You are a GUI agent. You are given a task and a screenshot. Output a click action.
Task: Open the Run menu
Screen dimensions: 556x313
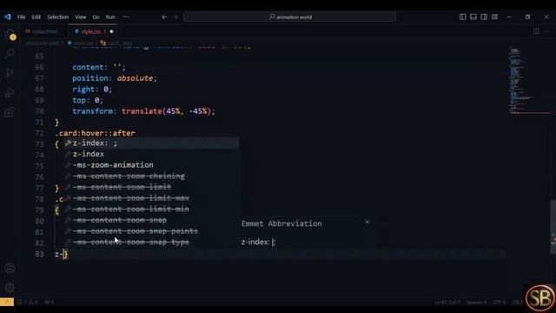coord(110,17)
